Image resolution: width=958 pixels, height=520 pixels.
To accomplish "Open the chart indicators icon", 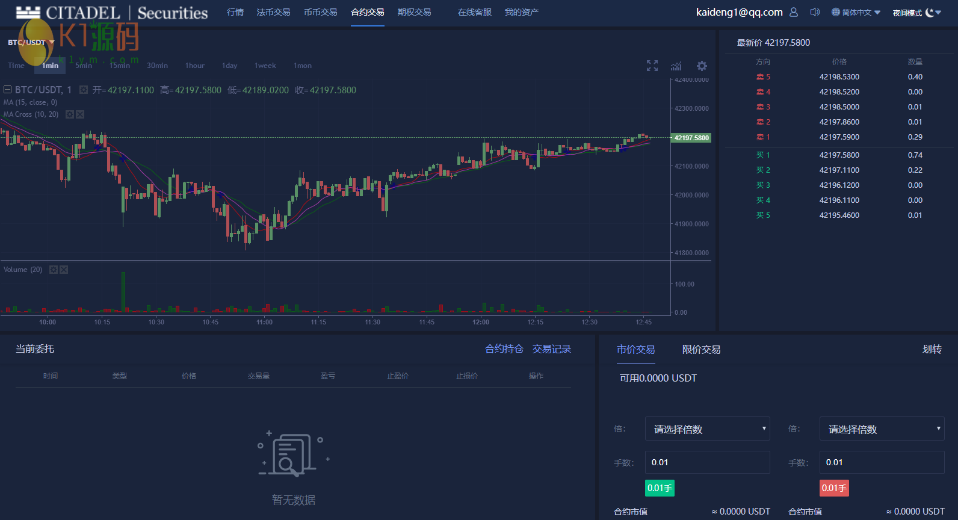I will [x=676, y=66].
